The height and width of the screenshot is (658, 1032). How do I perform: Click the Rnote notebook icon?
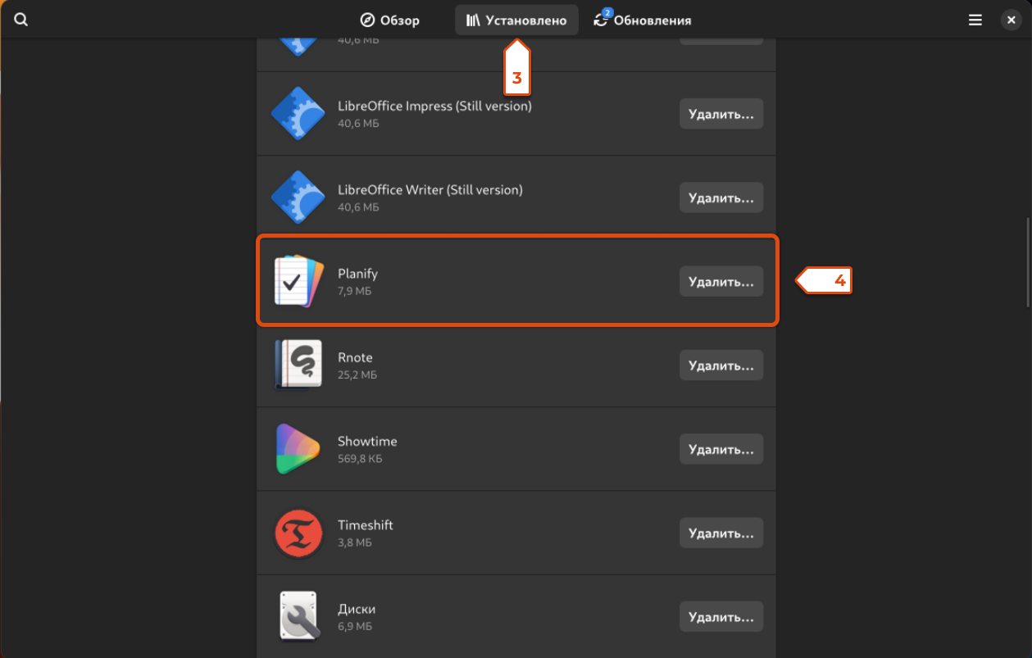pos(298,365)
